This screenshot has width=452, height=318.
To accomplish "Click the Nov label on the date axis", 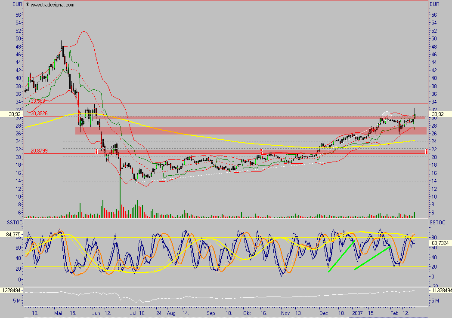I will 285,313.
